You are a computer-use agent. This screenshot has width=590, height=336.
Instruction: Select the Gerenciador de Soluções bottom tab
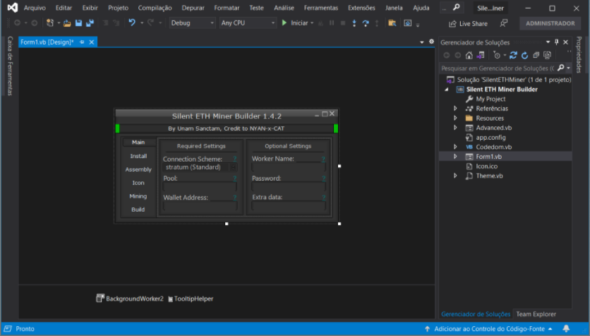tap(476, 314)
